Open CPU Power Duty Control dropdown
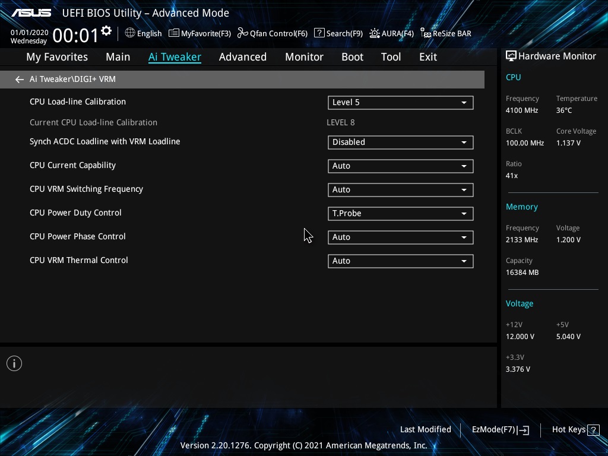 click(401, 213)
